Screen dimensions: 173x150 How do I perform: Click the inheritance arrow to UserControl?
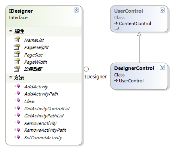[x=139, y=34]
